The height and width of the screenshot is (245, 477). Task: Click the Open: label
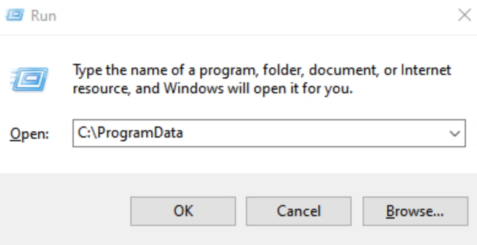(x=30, y=134)
